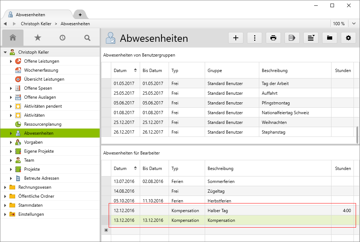Open settings with the gear icon

348,38
